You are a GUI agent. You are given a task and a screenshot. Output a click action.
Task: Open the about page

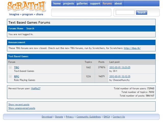tap(118, 3)
